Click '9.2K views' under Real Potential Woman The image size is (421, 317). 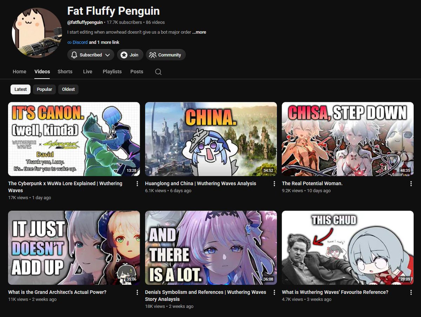coord(292,191)
